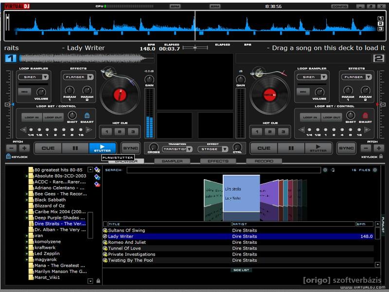The width and height of the screenshot is (389, 292).
Task: Click deck 2 sampler REC button
Action: [303, 91]
